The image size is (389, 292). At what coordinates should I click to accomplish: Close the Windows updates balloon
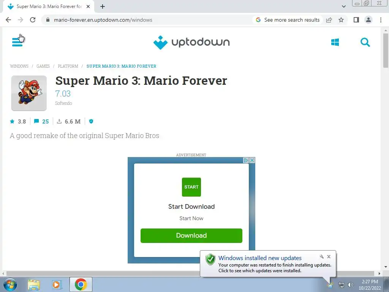click(329, 257)
